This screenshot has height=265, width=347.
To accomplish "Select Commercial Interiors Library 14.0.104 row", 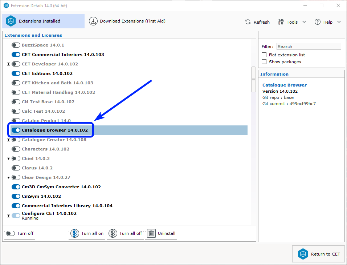I will pos(67,206).
